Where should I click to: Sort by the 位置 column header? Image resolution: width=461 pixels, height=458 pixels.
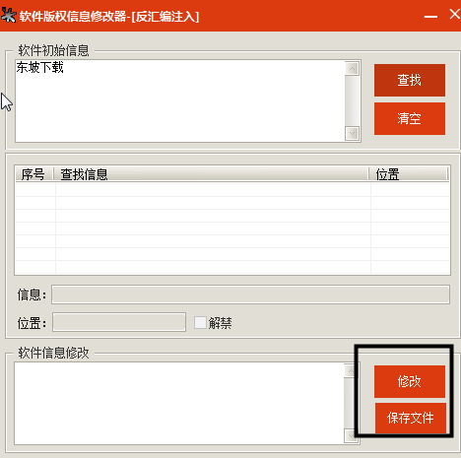(x=408, y=174)
